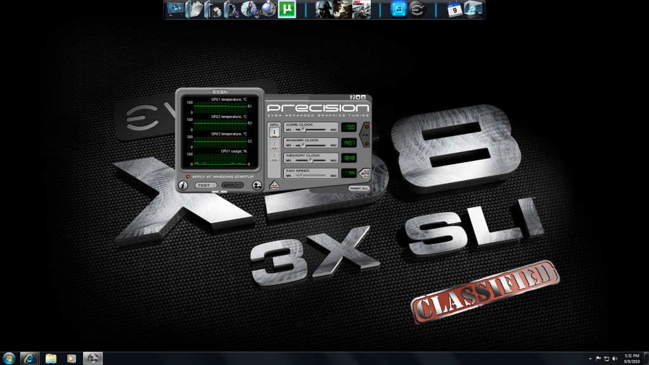649x365 pixels.
Task: Click the GPU1 temperature graph
Action: point(220,106)
